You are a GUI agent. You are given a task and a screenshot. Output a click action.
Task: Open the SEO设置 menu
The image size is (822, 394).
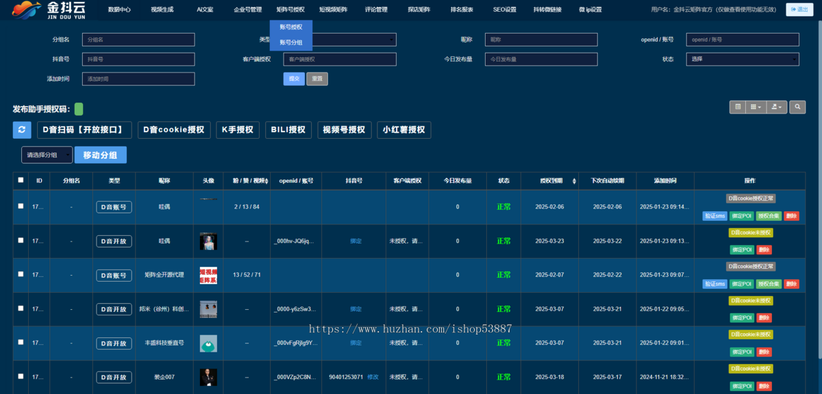point(505,10)
